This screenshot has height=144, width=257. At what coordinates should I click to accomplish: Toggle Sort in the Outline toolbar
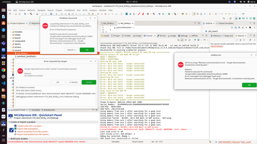pyautogui.click(x=236, y=27)
